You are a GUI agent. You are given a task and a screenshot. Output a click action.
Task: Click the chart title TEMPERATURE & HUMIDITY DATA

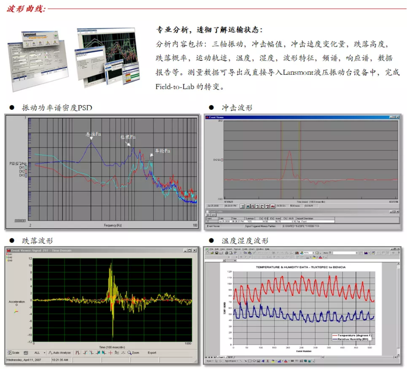(x=300, y=267)
